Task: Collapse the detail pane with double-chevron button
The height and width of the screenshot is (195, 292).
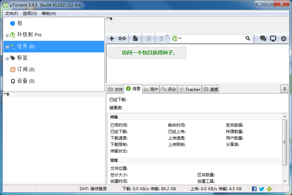Action: pos(284,89)
